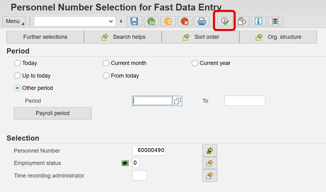
Task: Open the Sort order options
Action: coord(201,37)
